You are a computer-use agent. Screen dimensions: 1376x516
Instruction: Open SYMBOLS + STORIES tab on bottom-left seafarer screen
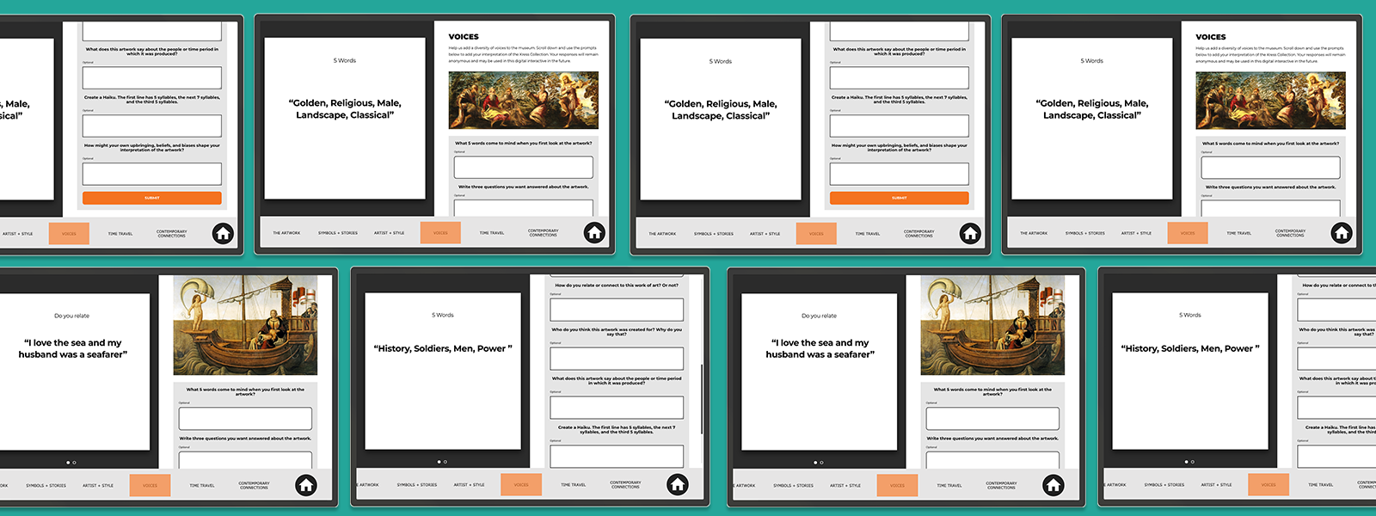click(46, 485)
